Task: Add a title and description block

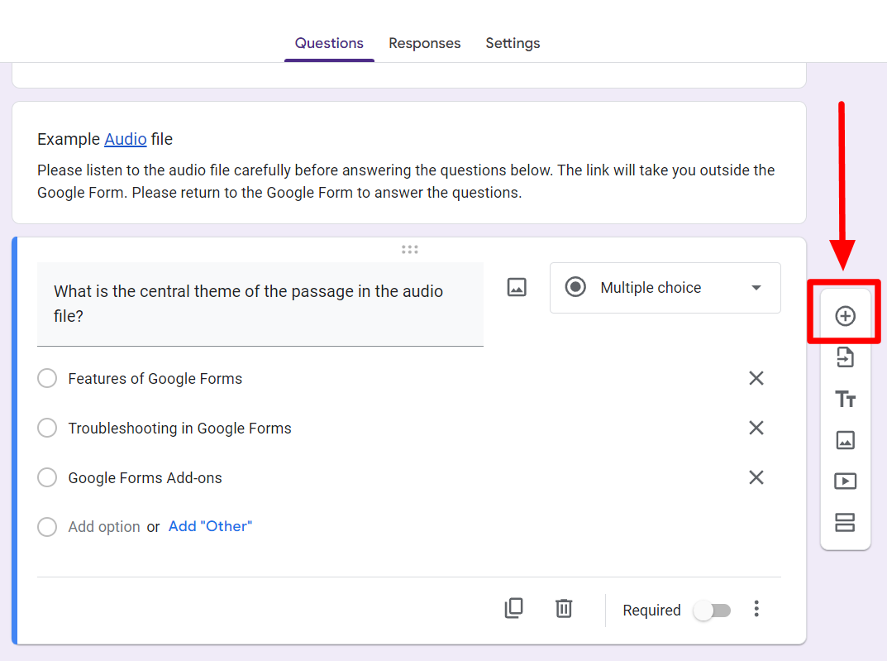Action: click(x=844, y=398)
